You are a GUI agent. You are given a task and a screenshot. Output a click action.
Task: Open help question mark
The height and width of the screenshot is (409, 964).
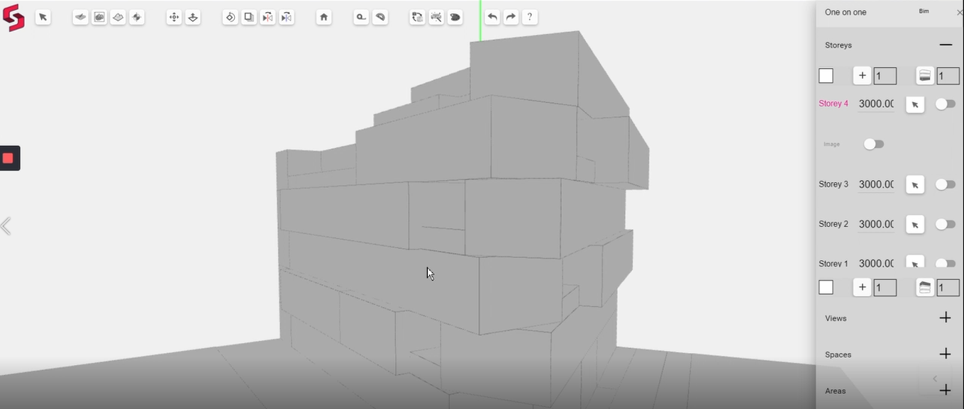(x=530, y=17)
